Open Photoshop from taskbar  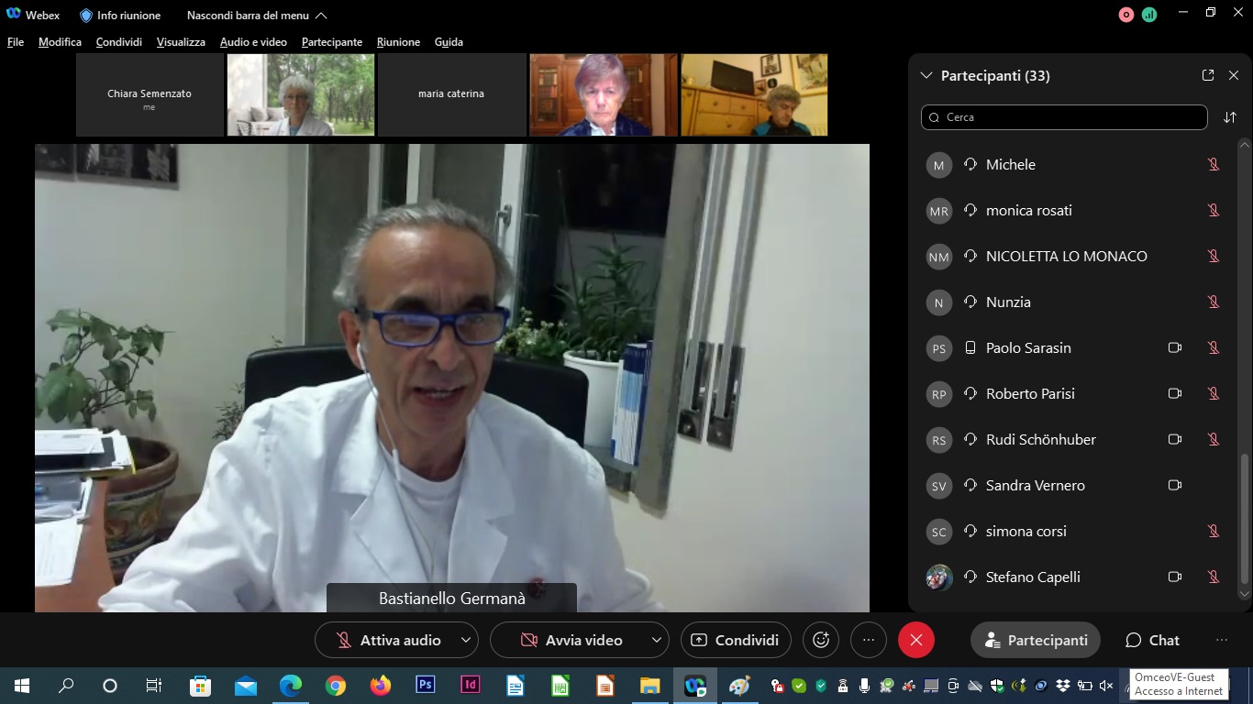pos(426,686)
